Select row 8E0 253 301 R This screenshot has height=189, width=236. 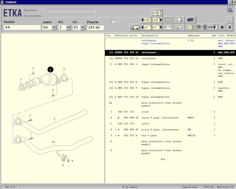pos(171,82)
